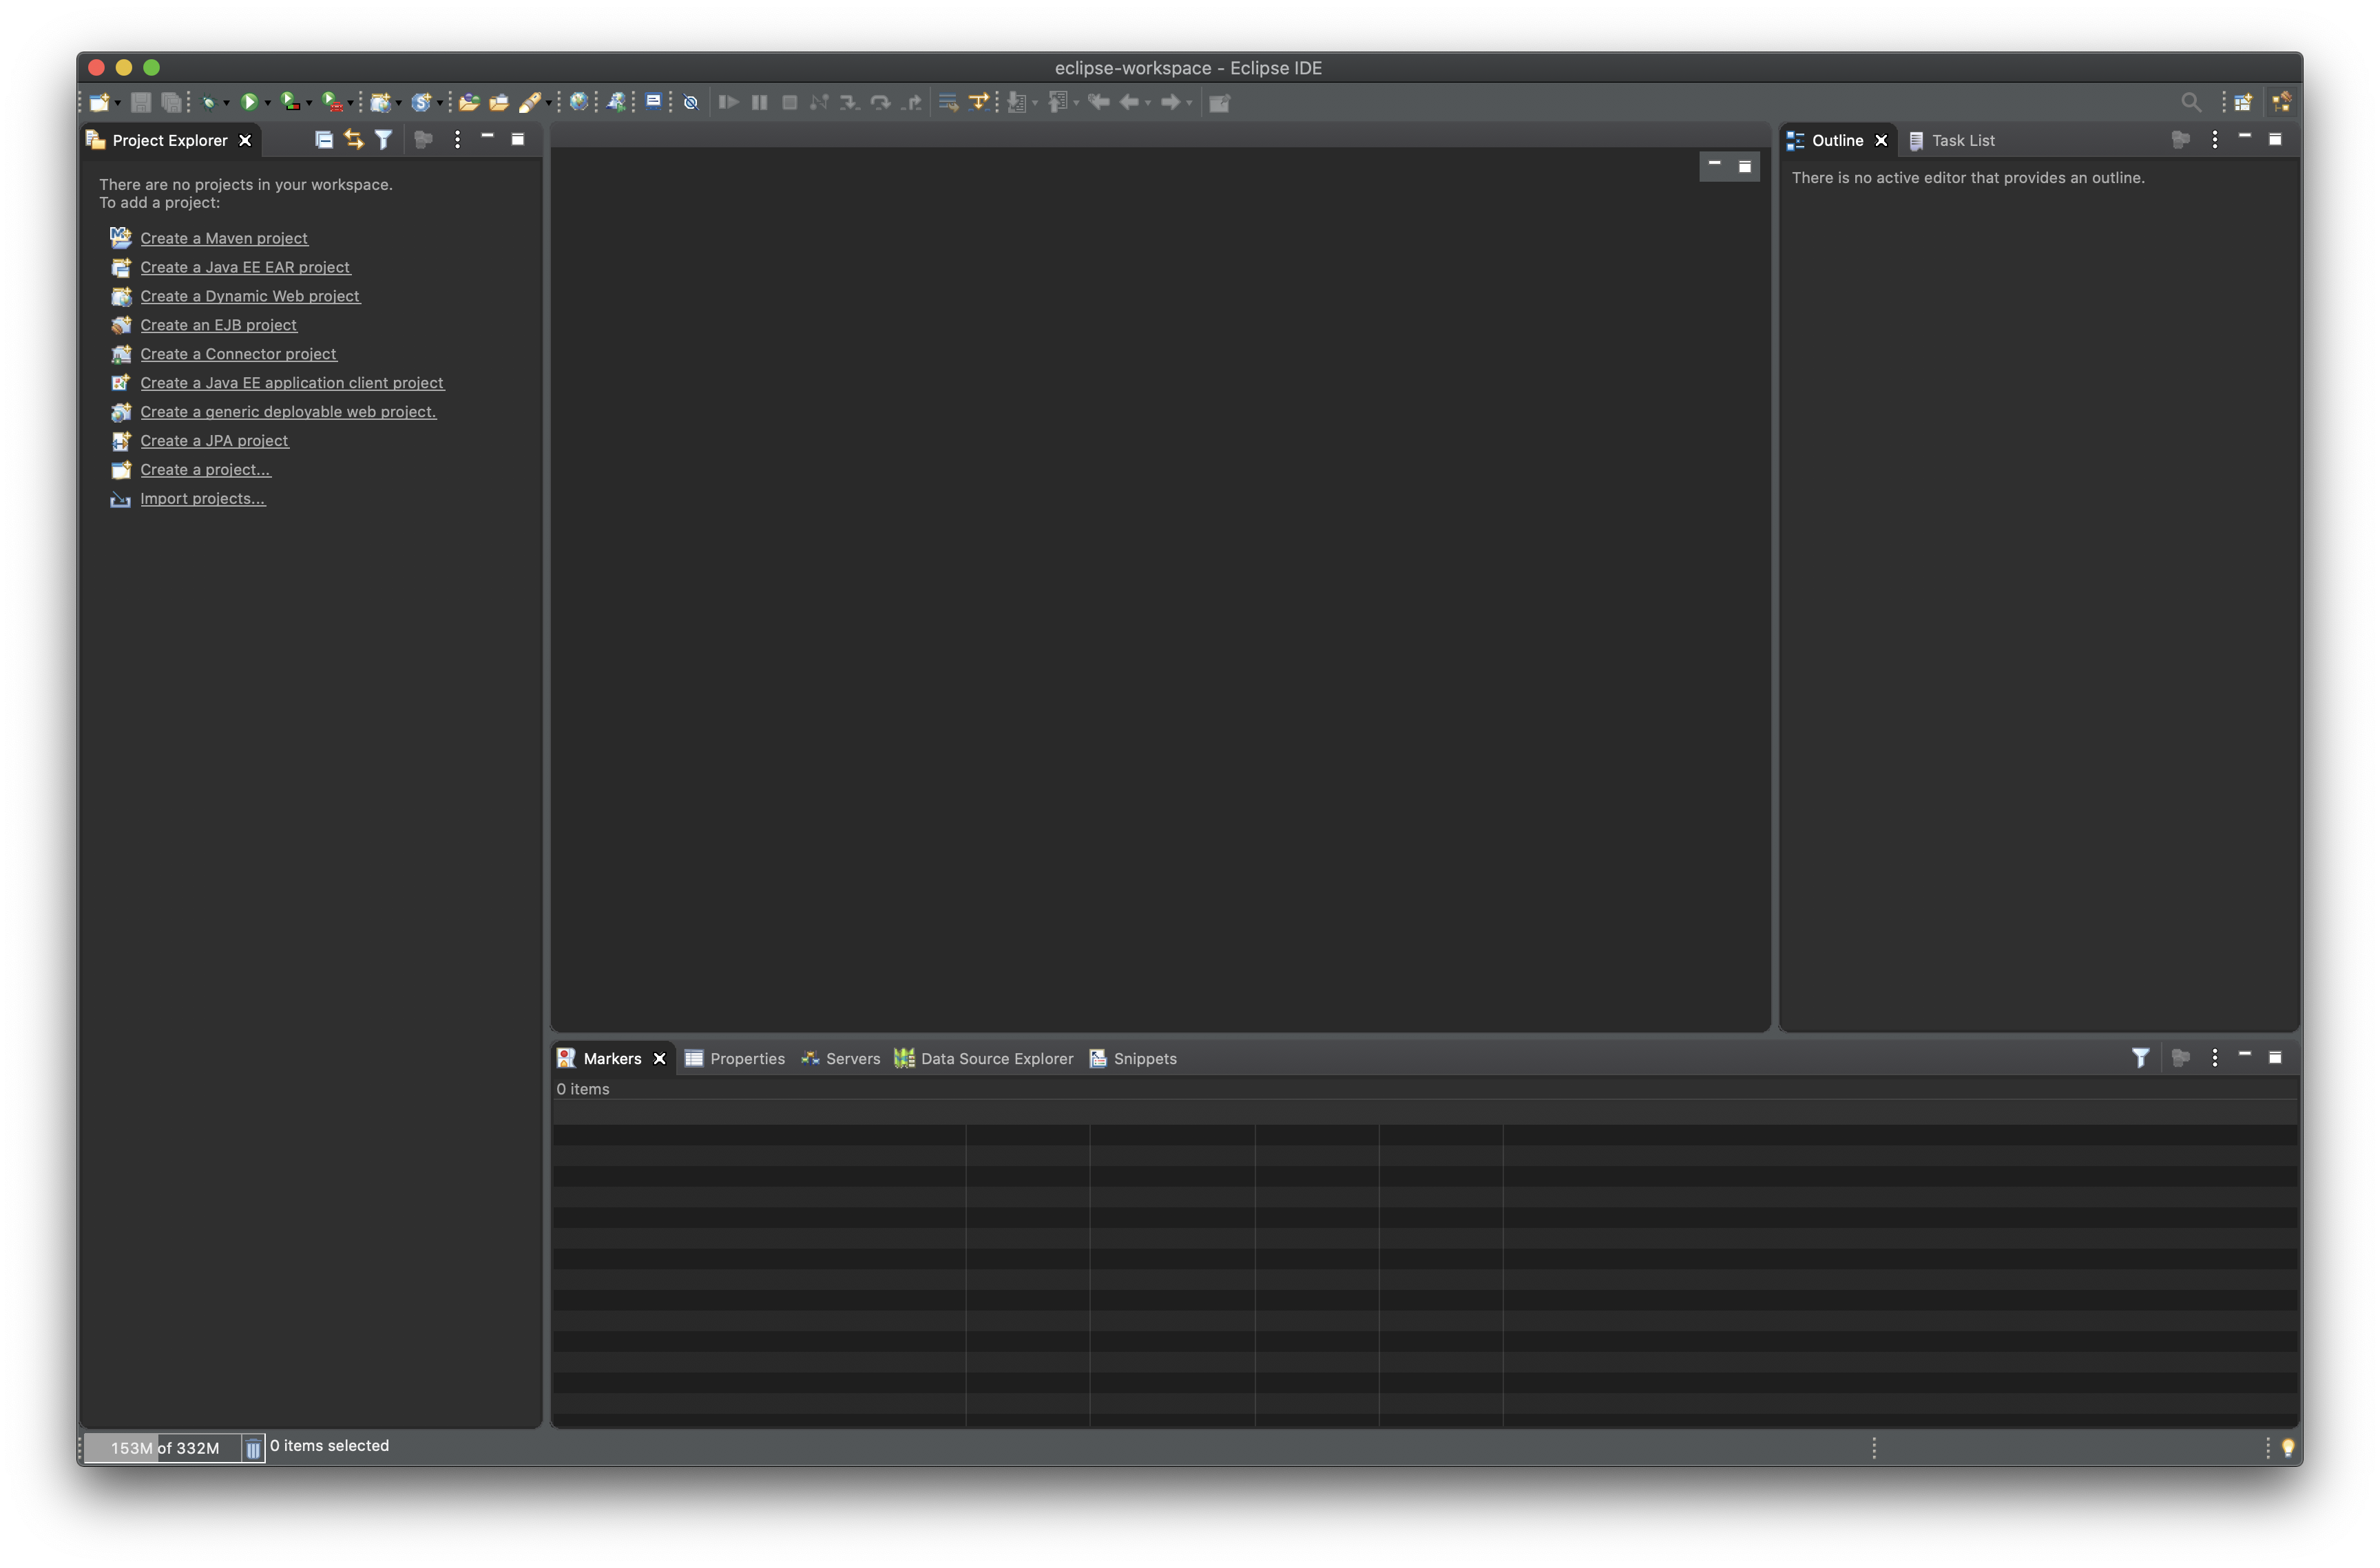Click Create a Dynamic Web project link
This screenshot has width=2380, height=1568.
250,296
